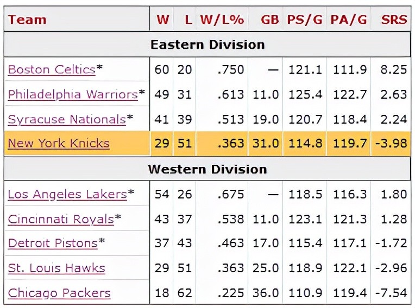Click the L losses column header
The width and height of the screenshot is (415, 308).
(x=188, y=20)
